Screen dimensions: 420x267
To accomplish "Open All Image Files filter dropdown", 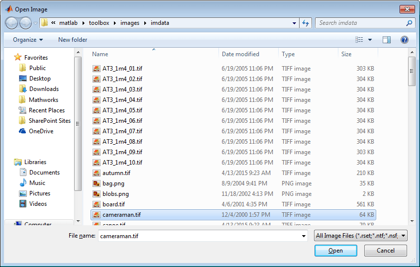I will click(x=361, y=236).
